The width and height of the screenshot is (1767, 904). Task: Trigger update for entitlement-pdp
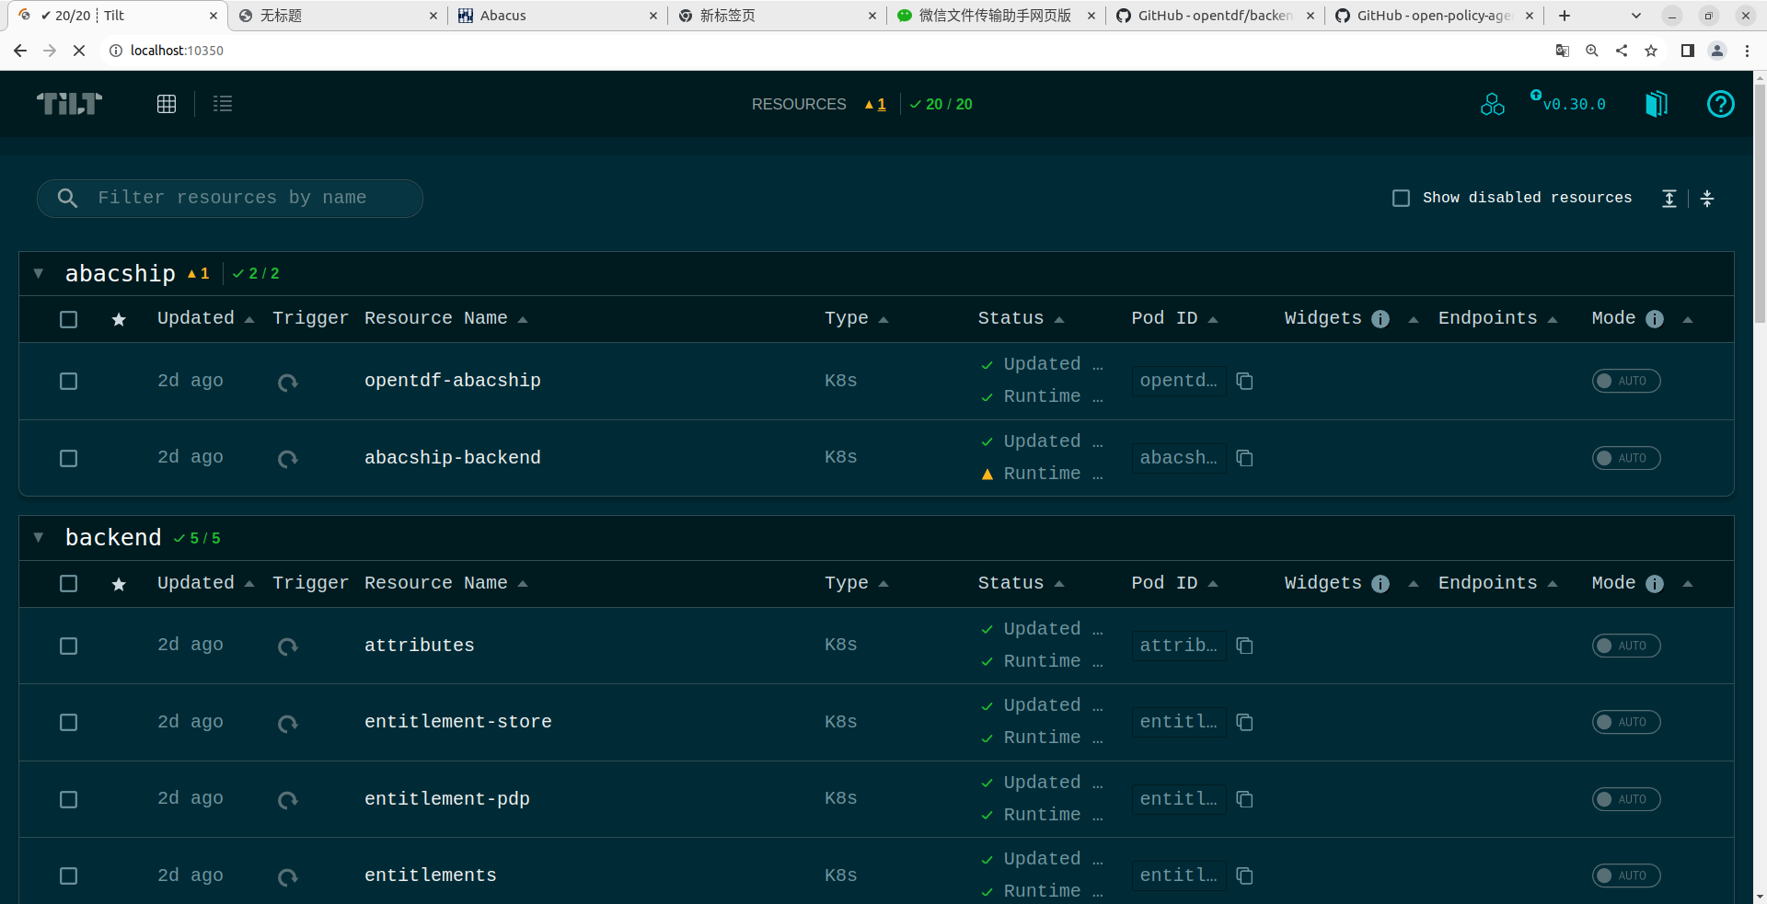(x=288, y=799)
